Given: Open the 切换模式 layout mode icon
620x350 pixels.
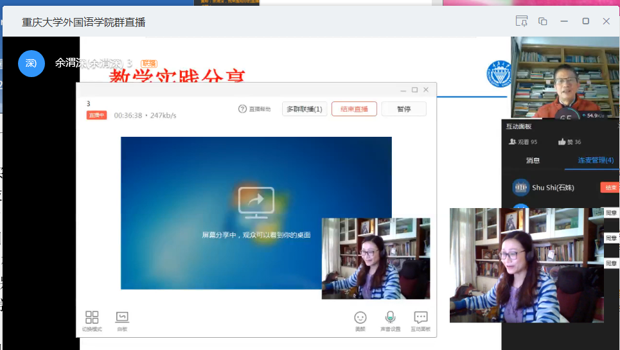Looking at the screenshot, I should 92,318.
